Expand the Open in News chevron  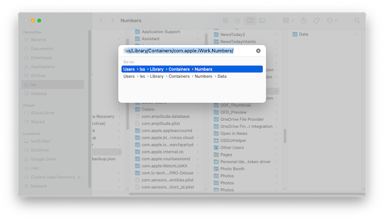(x=276, y=133)
